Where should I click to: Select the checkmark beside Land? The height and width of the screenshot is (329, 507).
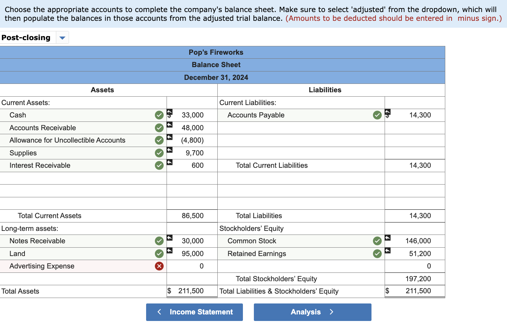[x=159, y=253]
